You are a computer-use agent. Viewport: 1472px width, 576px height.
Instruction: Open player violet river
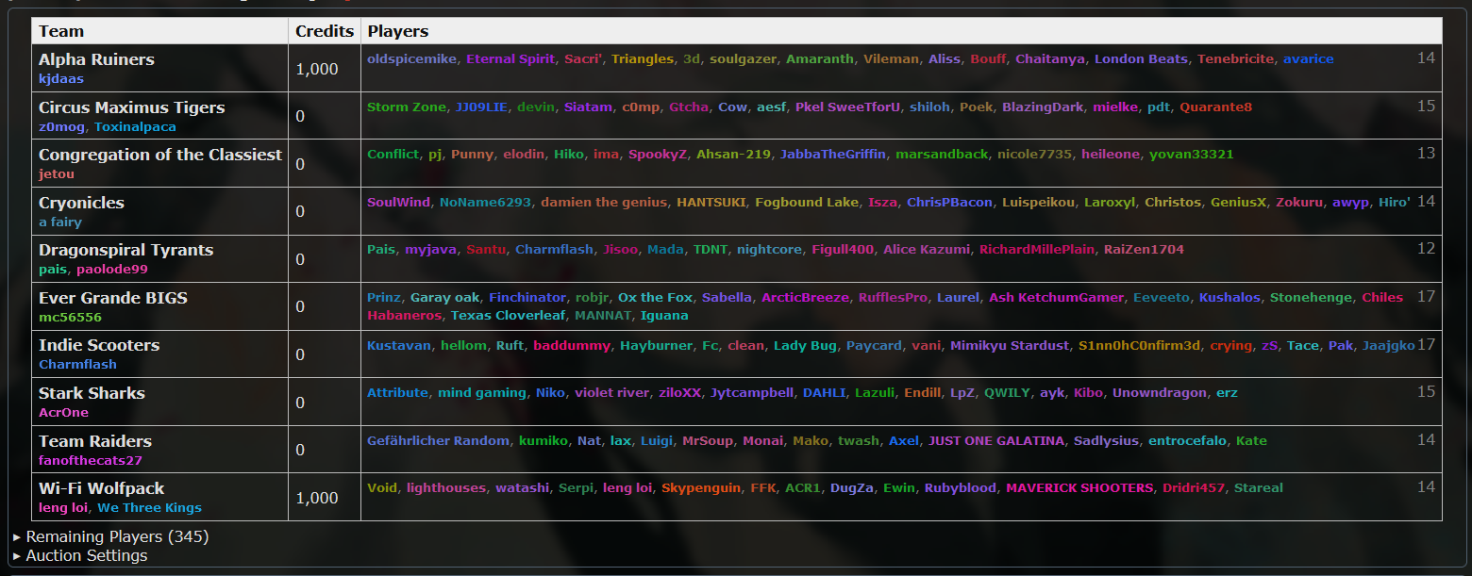[612, 393]
